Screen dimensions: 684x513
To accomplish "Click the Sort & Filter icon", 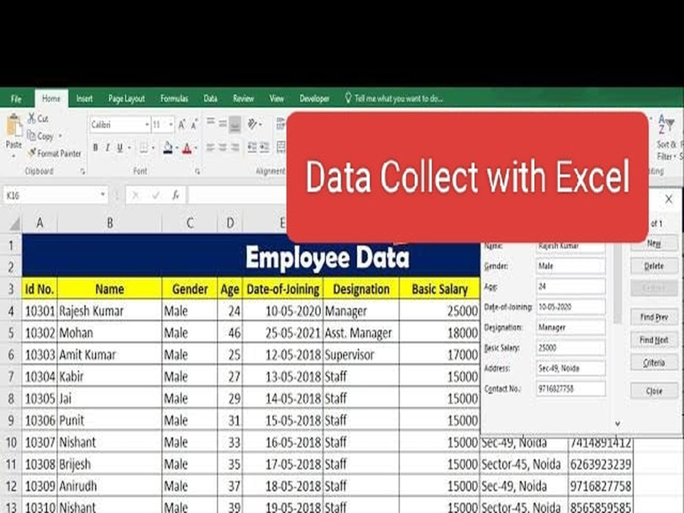I will (666, 124).
